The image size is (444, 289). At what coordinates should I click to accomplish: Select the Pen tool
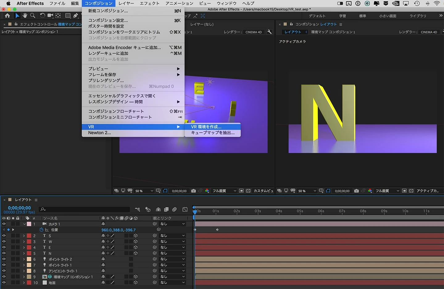[x=76, y=15]
